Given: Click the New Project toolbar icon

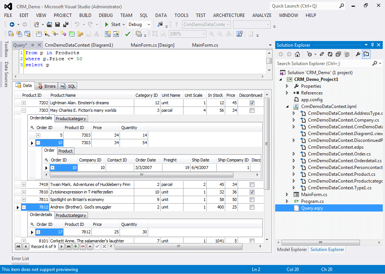Looking at the screenshot, I should coord(36,24).
